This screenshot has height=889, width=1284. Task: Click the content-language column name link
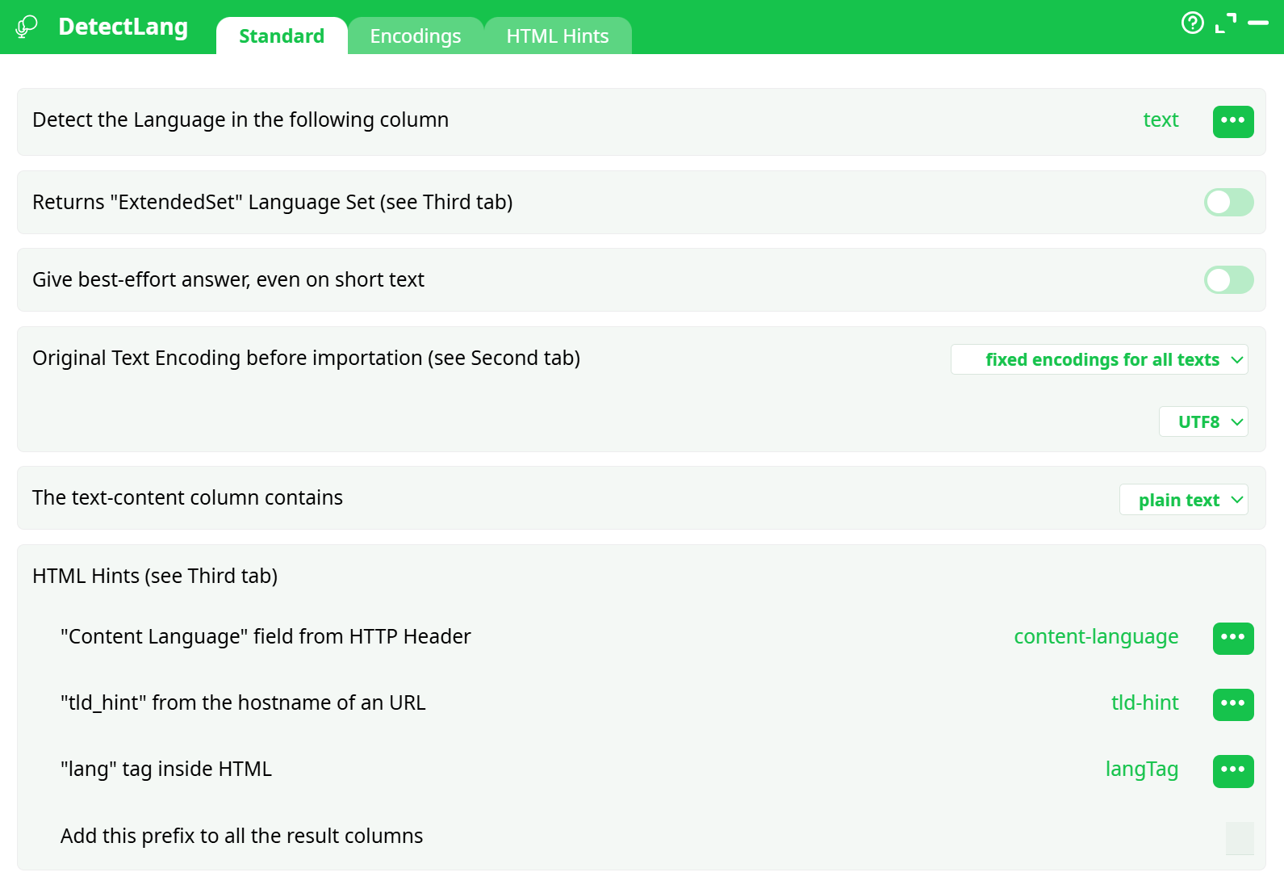(x=1096, y=637)
